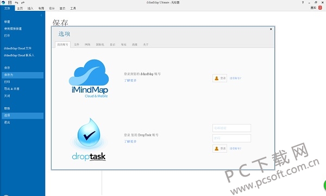The height and width of the screenshot is (196, 326).
Task: Switch to the 插入 ribbon tab
Action: [30, 8]
